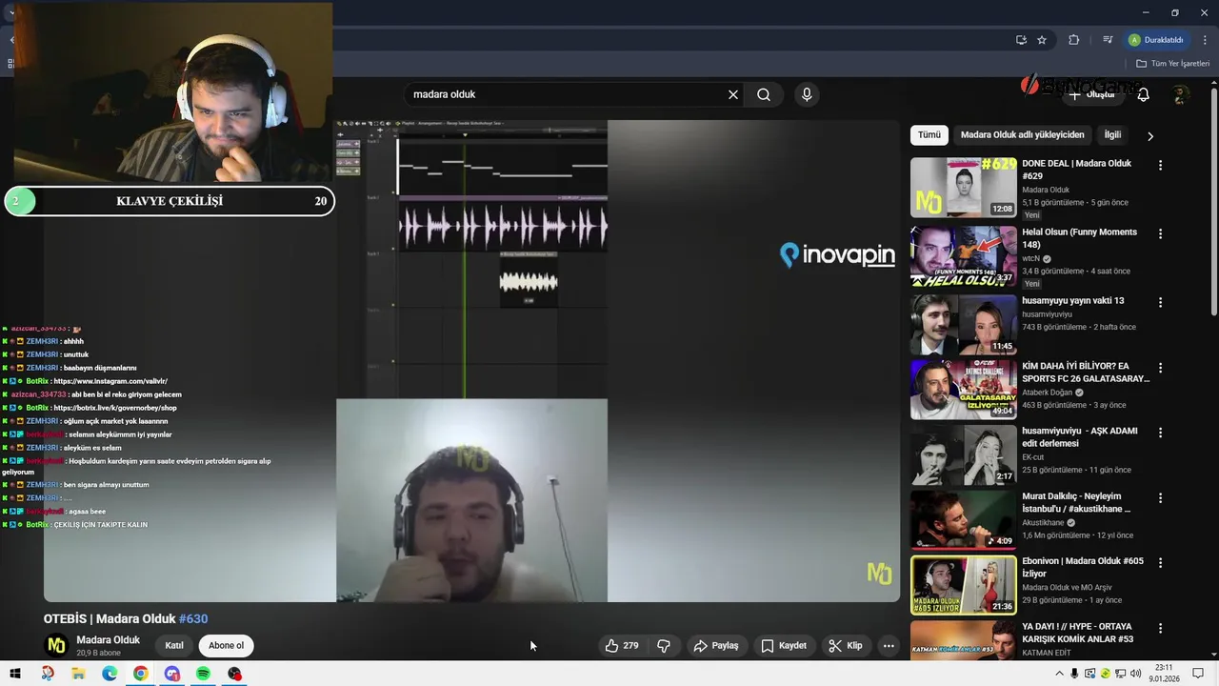Click the YA DAYI HYPE video title
The height and width of the screenshot is (686, 1219).
coord(1078,633)
